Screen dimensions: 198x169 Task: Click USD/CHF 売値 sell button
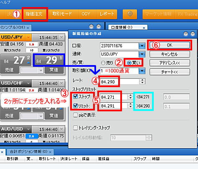pos(9,116)
